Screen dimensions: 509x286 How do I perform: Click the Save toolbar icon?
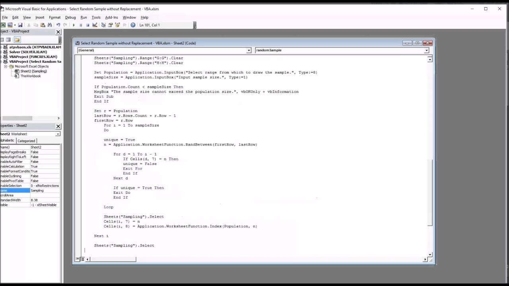coord(20,25)
